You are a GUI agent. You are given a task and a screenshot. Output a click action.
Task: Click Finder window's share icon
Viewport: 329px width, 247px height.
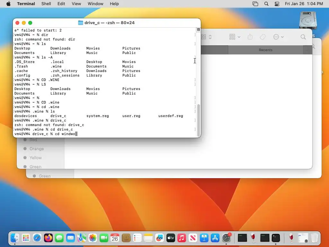click(x=250, y=37)
